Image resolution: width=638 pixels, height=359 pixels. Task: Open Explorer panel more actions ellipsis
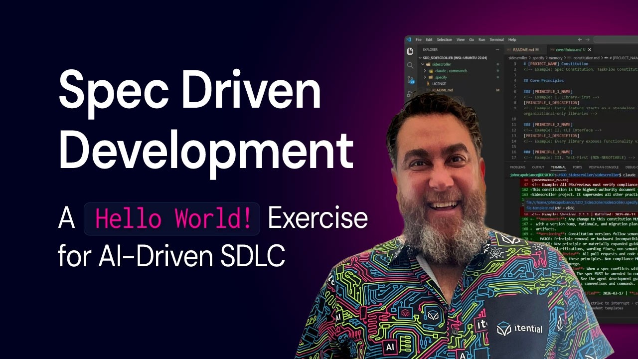click(x=497, y=50)
